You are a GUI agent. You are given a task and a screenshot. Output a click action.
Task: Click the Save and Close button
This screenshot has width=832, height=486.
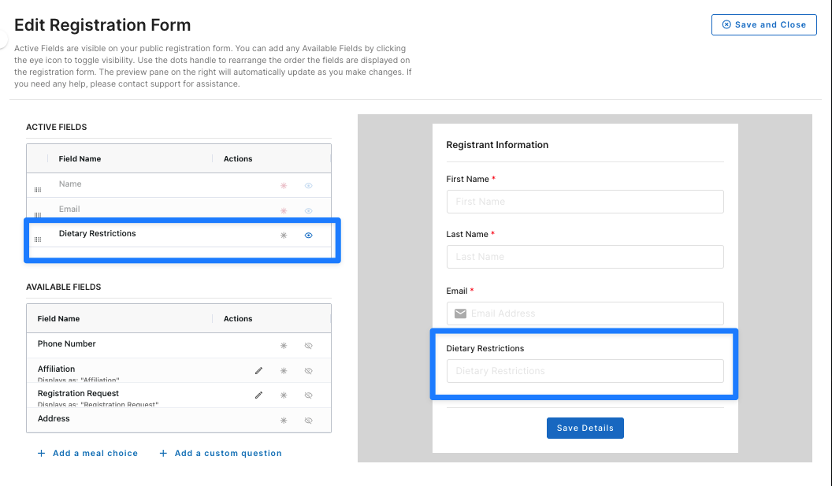(x=764, y=25)
